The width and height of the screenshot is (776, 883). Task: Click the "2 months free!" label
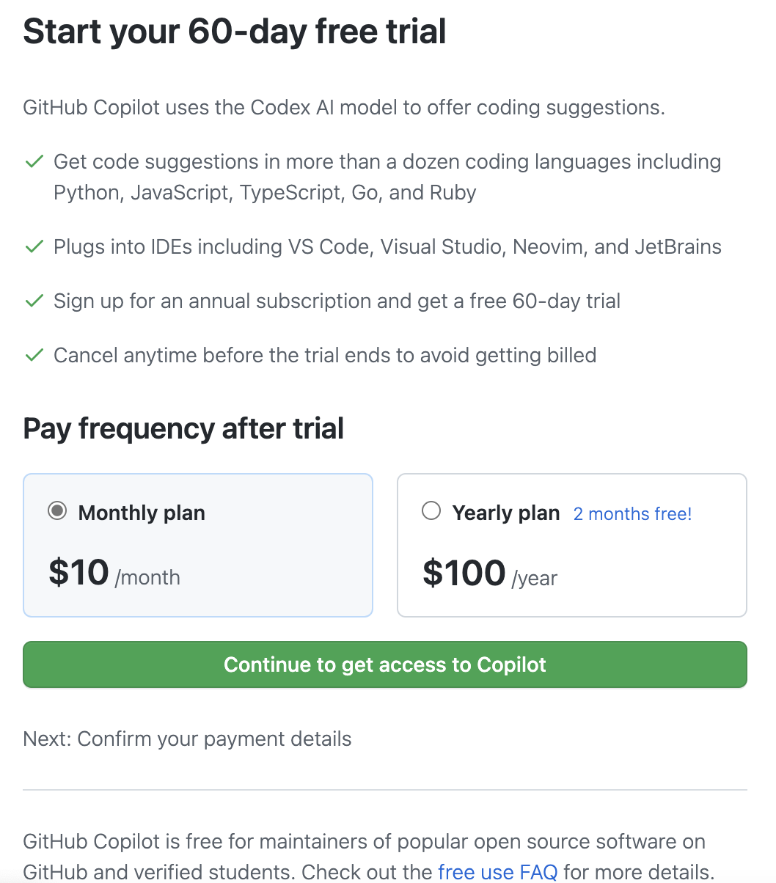(x=632, y=514)
